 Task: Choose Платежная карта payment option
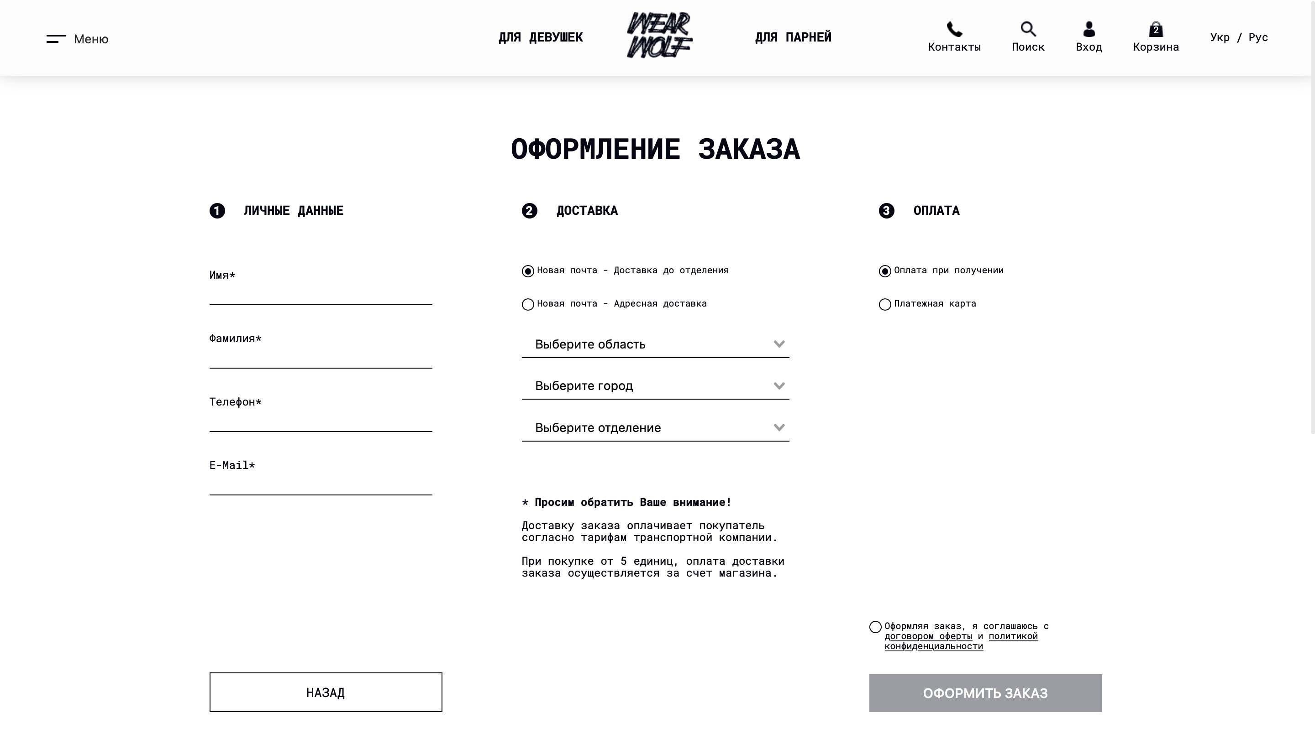[x=885, y=304]
